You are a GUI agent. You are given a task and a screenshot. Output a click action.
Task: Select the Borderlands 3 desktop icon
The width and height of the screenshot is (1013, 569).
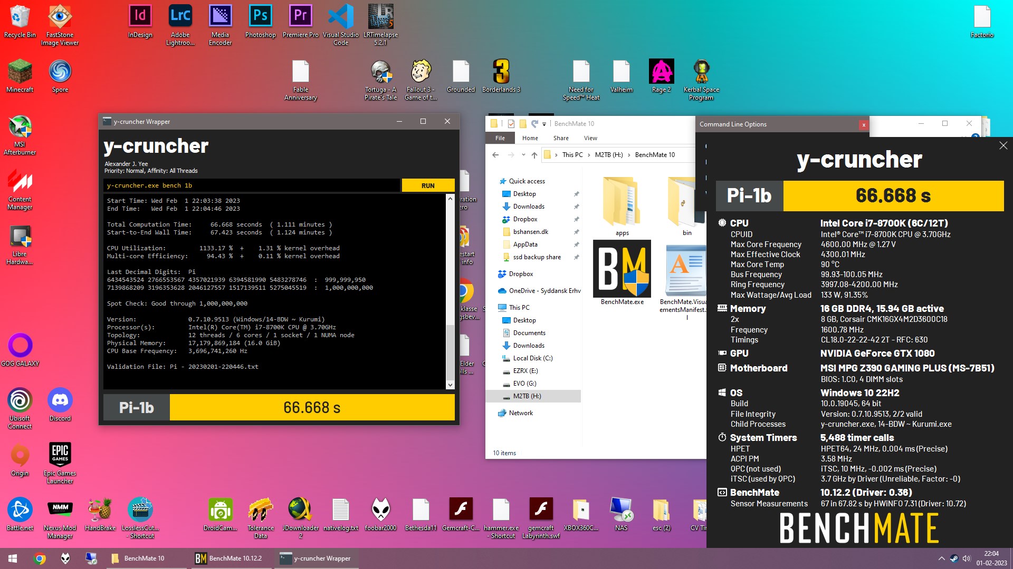[x=501, y=76]
